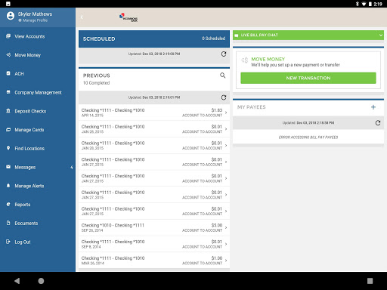Click the Reports chart icon
The width and height of the screenshot is (387, 290).
8,204
